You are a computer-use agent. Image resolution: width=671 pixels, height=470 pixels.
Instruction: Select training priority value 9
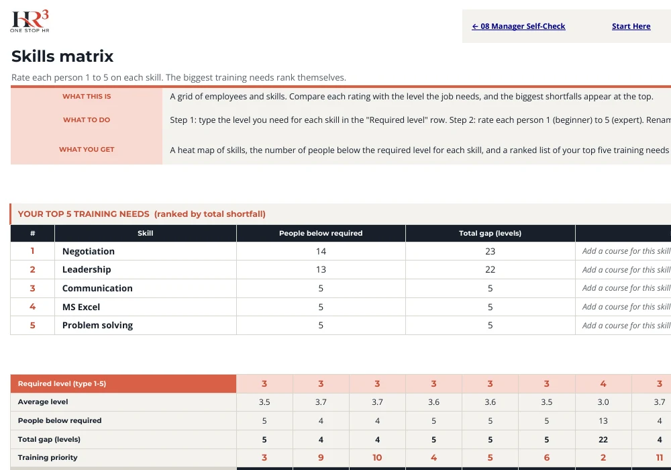pos(321,458)
